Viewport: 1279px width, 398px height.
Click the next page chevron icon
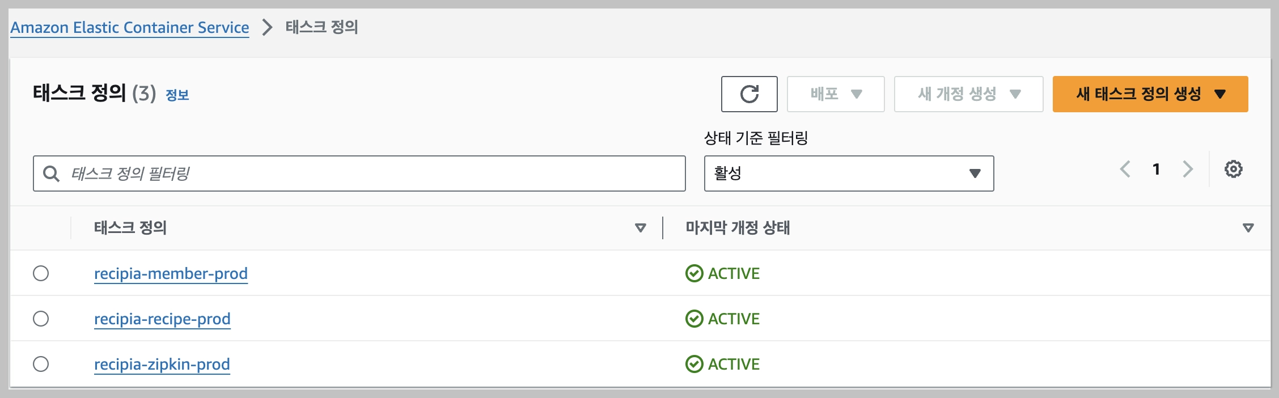1188,168
